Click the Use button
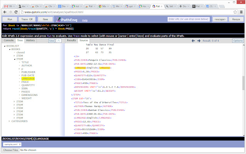Viewport: 246px width, 154px height. 52,41
